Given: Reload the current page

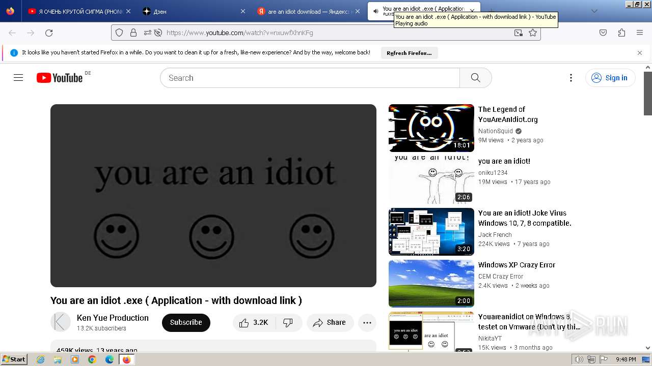Looking at the screenshot, I should point(49,33).
